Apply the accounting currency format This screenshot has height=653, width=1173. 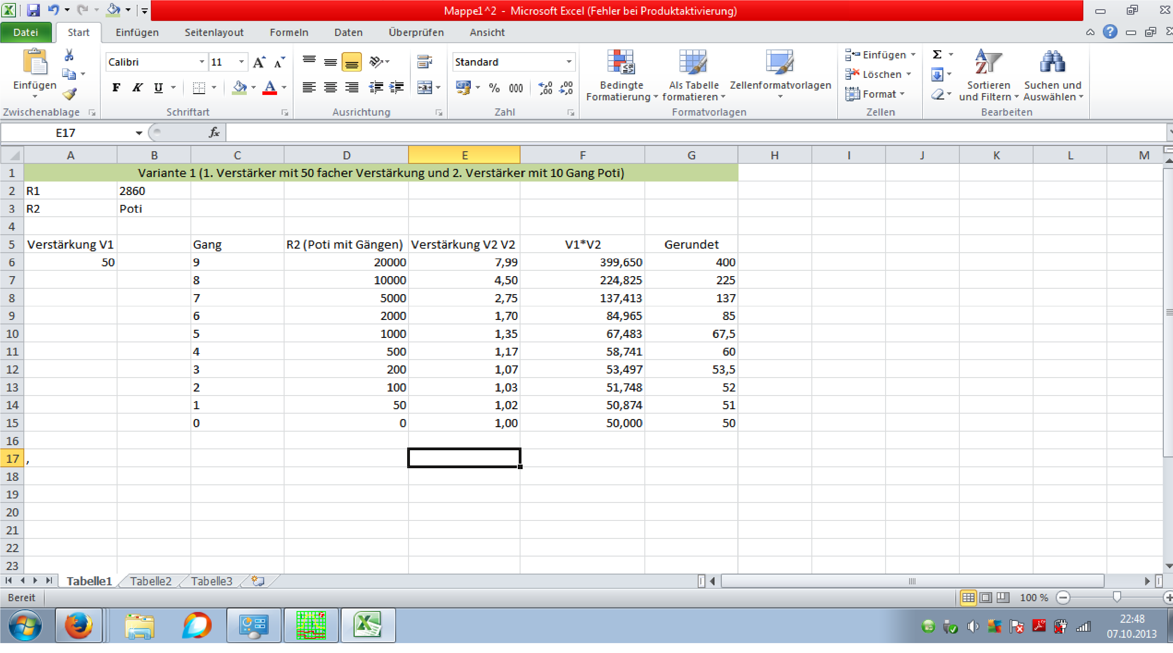point(463,87)
